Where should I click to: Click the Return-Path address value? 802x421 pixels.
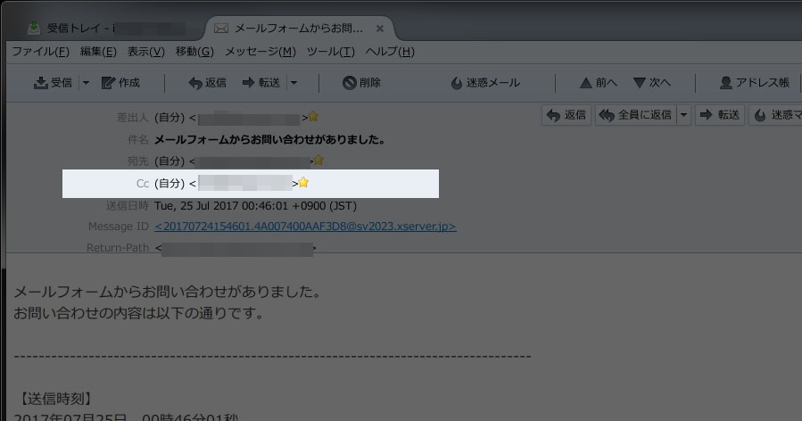(x=236, y=249)
